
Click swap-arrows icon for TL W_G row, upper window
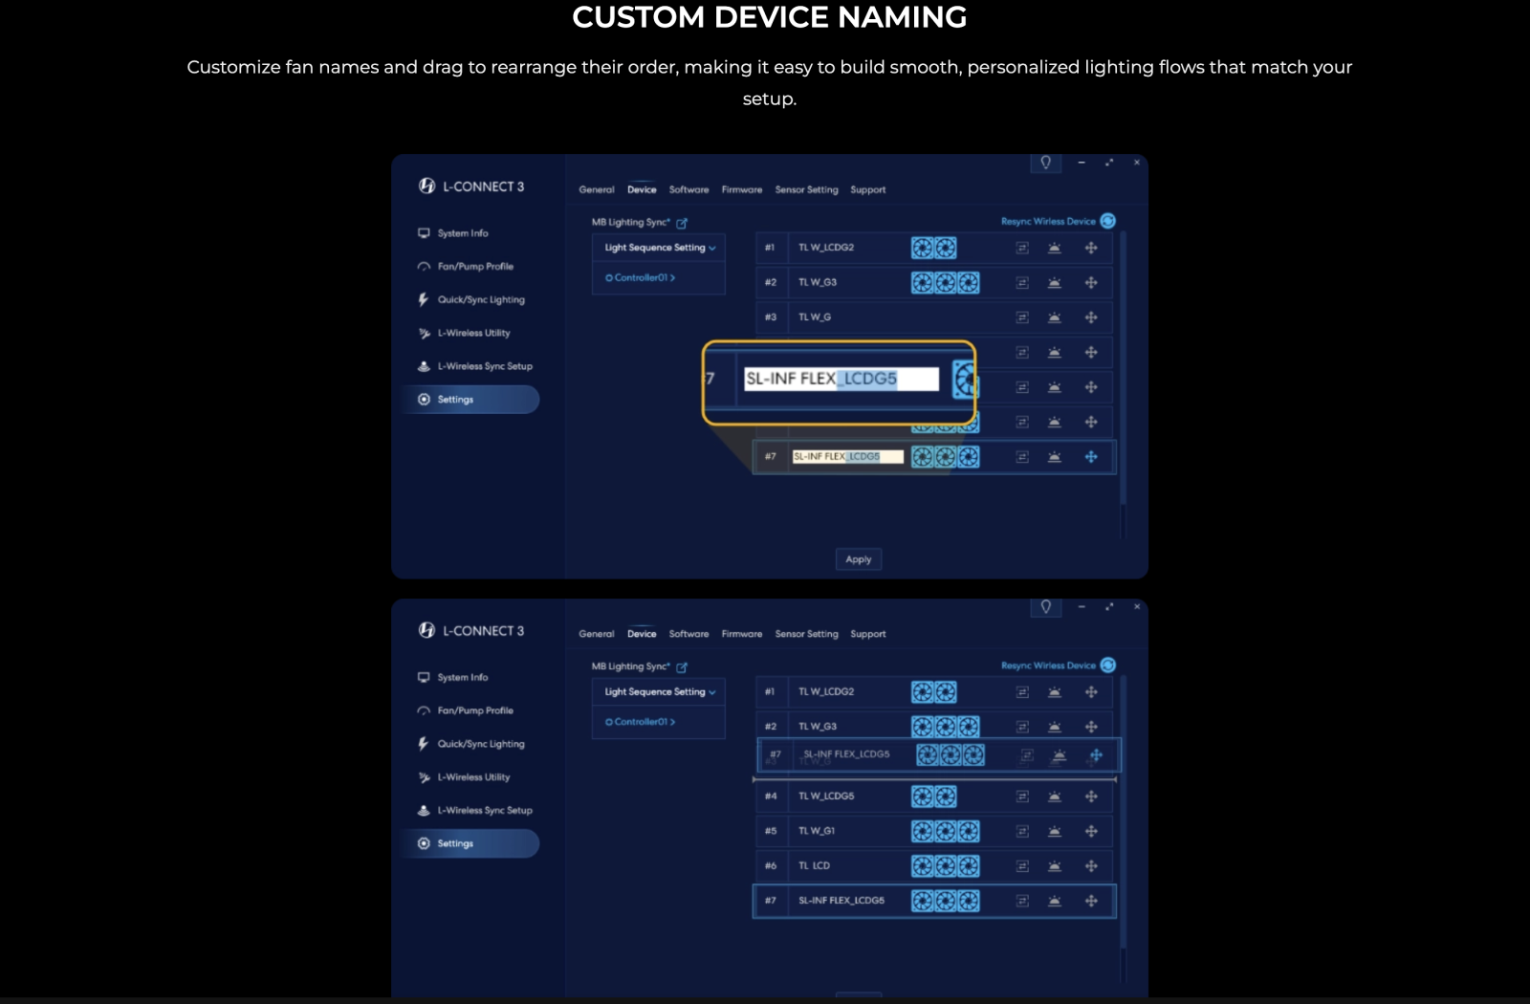coord(1022,317)
